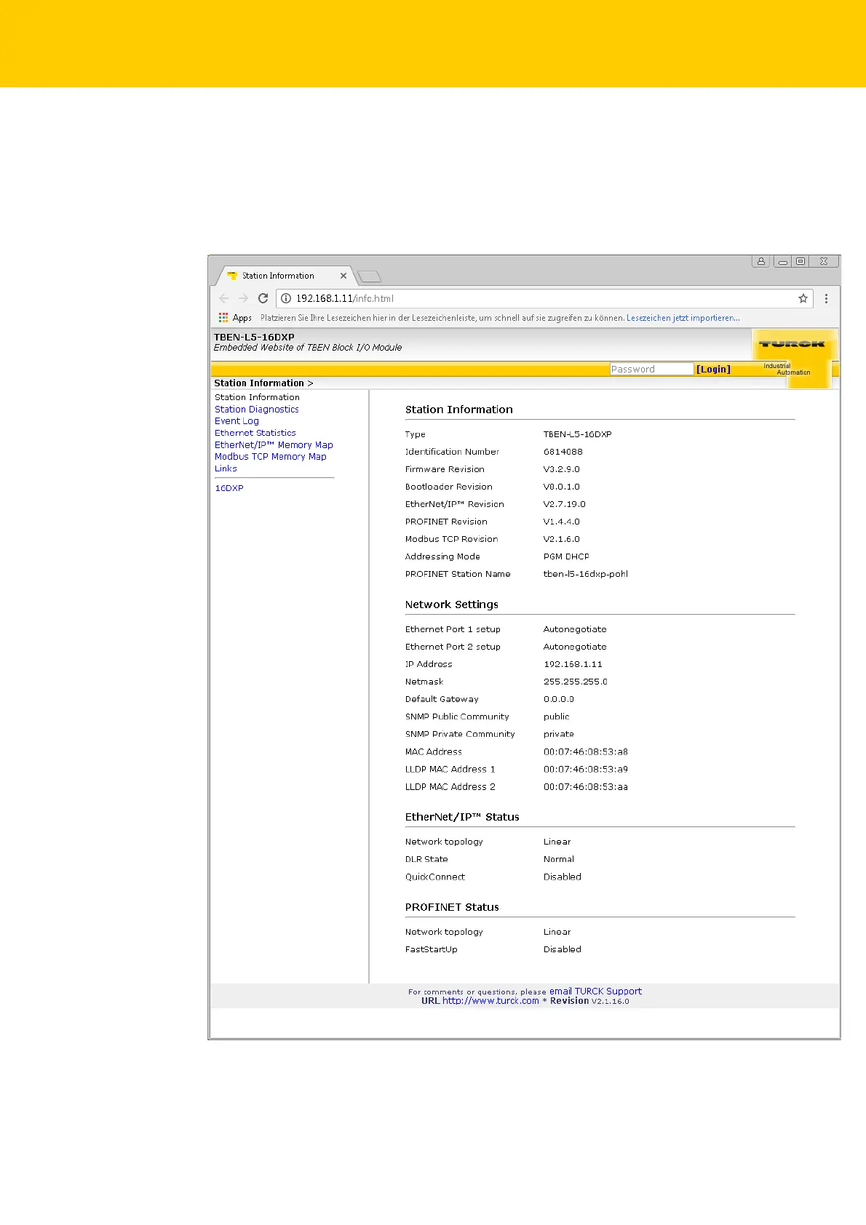Click FastStartUp value Disabled

[x=562, y=949]
